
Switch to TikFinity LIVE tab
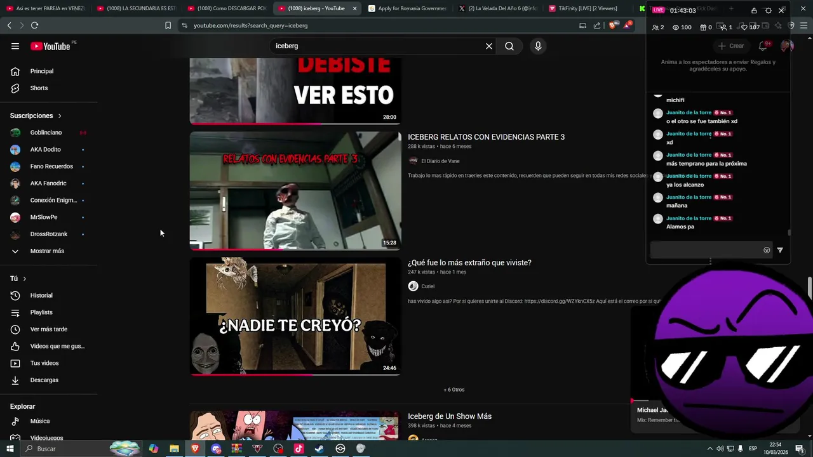coord(588,8)
